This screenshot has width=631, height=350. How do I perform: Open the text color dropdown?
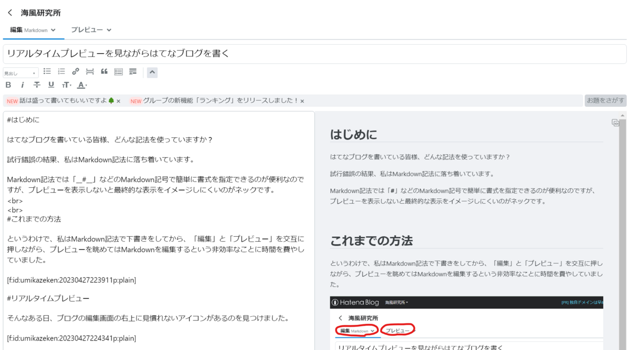[x=82, y=85]
